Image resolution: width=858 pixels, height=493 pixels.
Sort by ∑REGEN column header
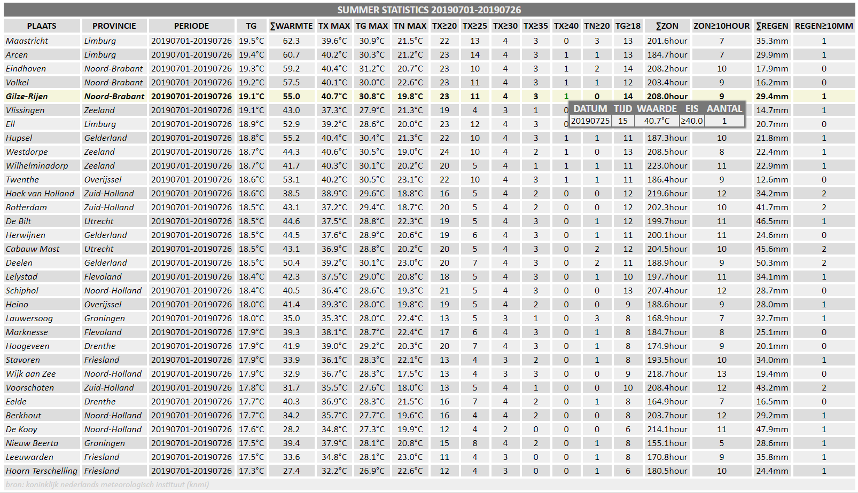(772, 26)
